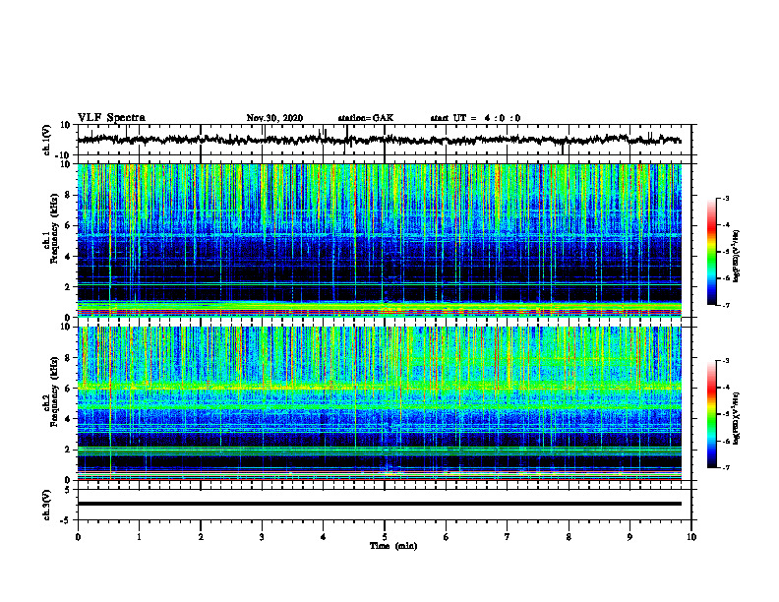The height and width of the screenshot is (602, 779).
Task: Click the ch.1 spectrogram color scale bar
Action: click(x=711, y=252)
